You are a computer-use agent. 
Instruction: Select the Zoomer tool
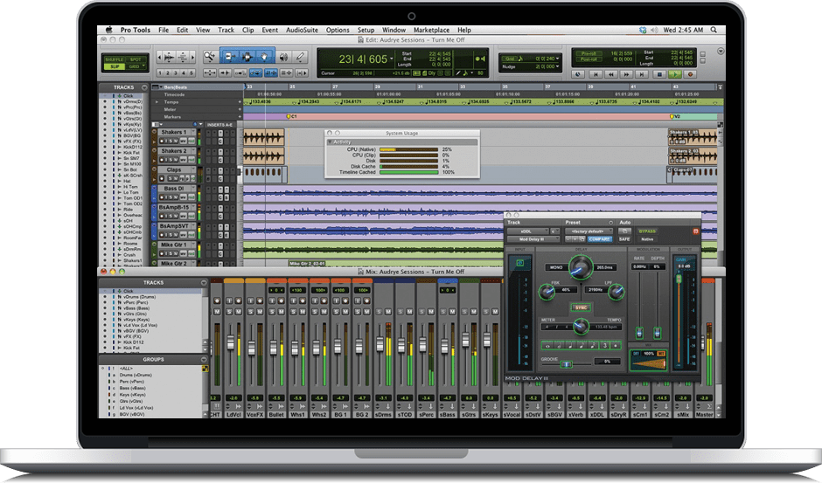coord(210,57)
